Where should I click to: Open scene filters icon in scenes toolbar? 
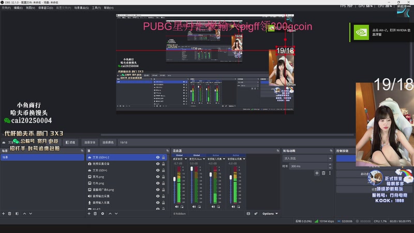point(17,213)
